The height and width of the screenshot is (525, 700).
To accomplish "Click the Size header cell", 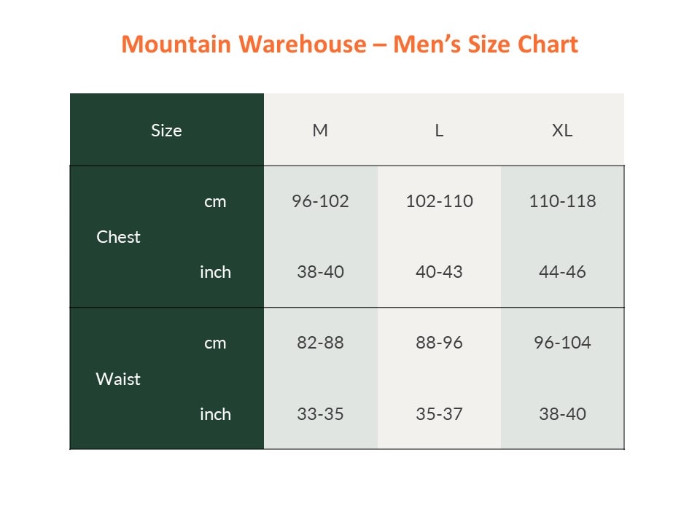I will pyautogui.click(x=166, y=131).
